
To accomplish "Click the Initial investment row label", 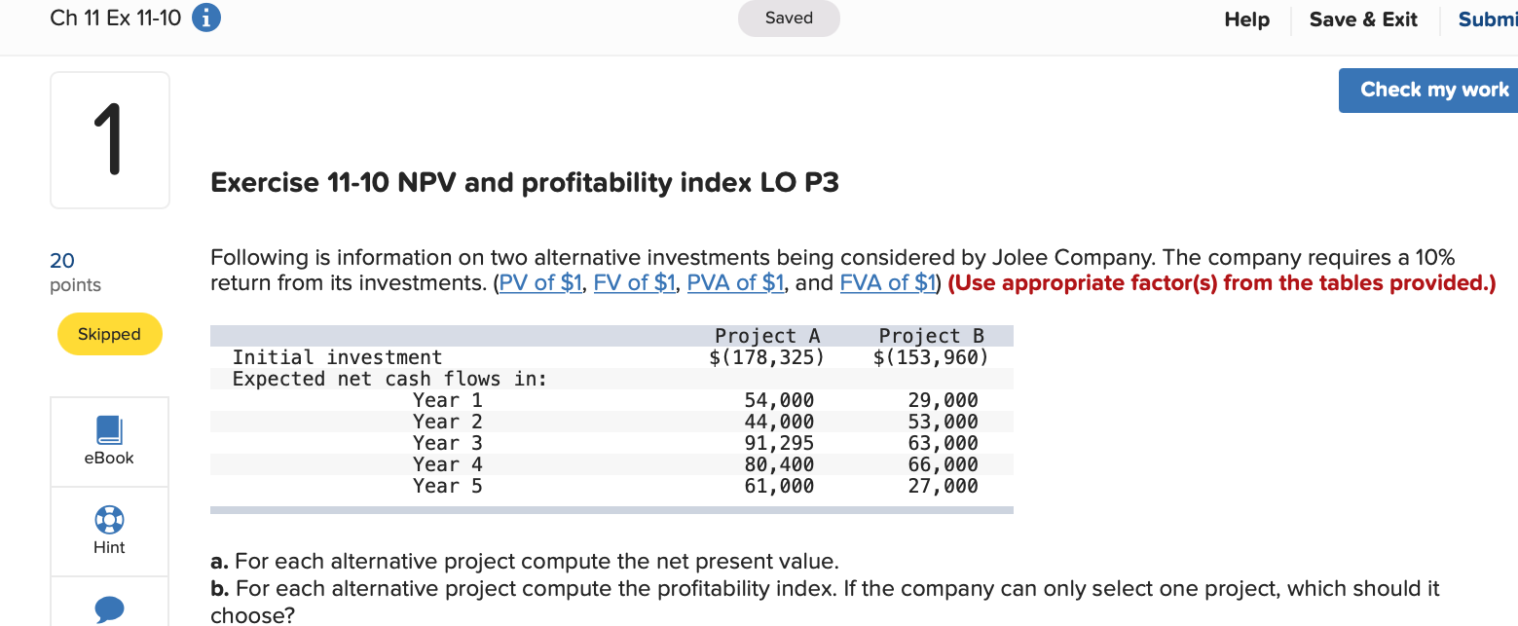I will (x=337, y=357).
